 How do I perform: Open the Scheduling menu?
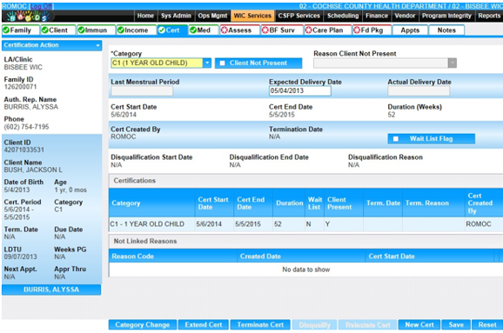coord(343,16)
